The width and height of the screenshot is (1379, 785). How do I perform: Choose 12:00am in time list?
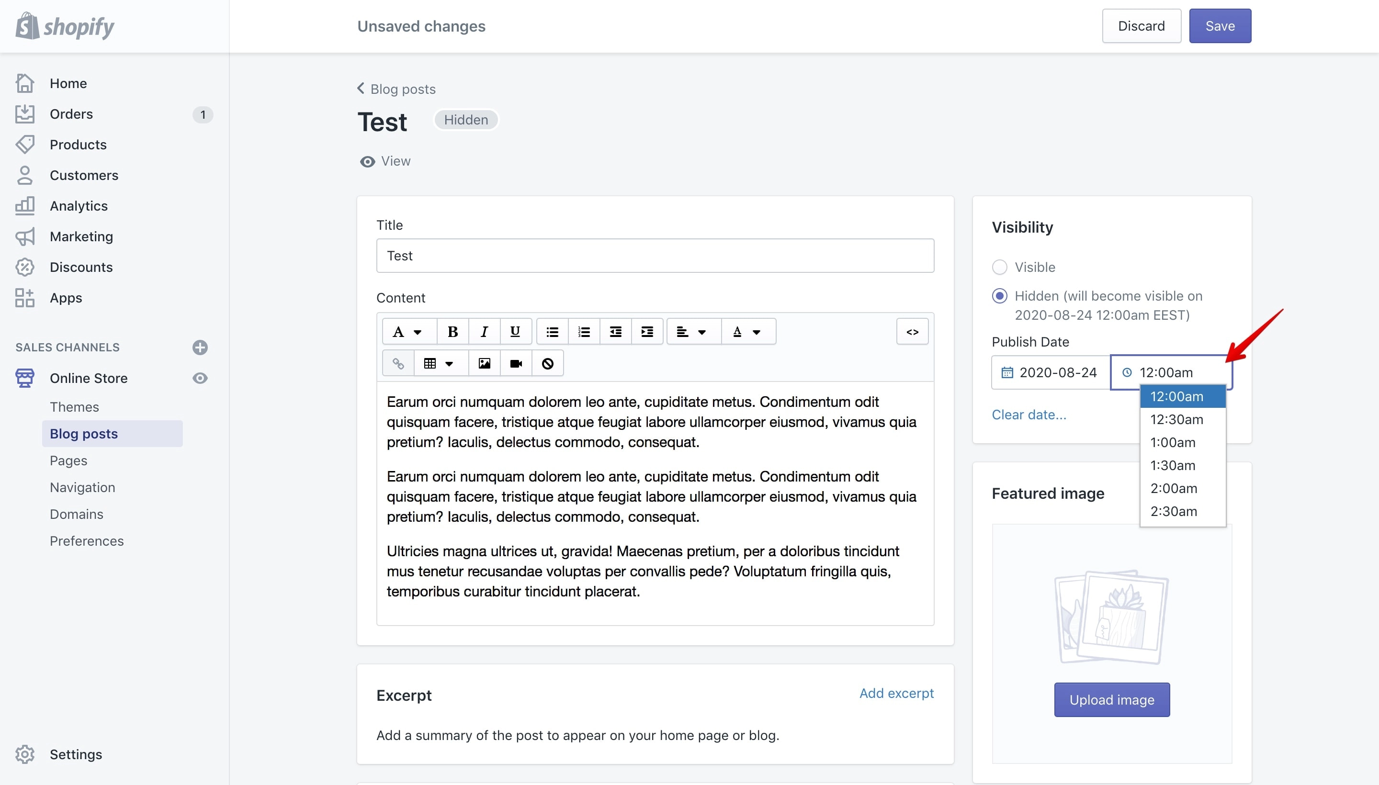tap(1183, 396)
